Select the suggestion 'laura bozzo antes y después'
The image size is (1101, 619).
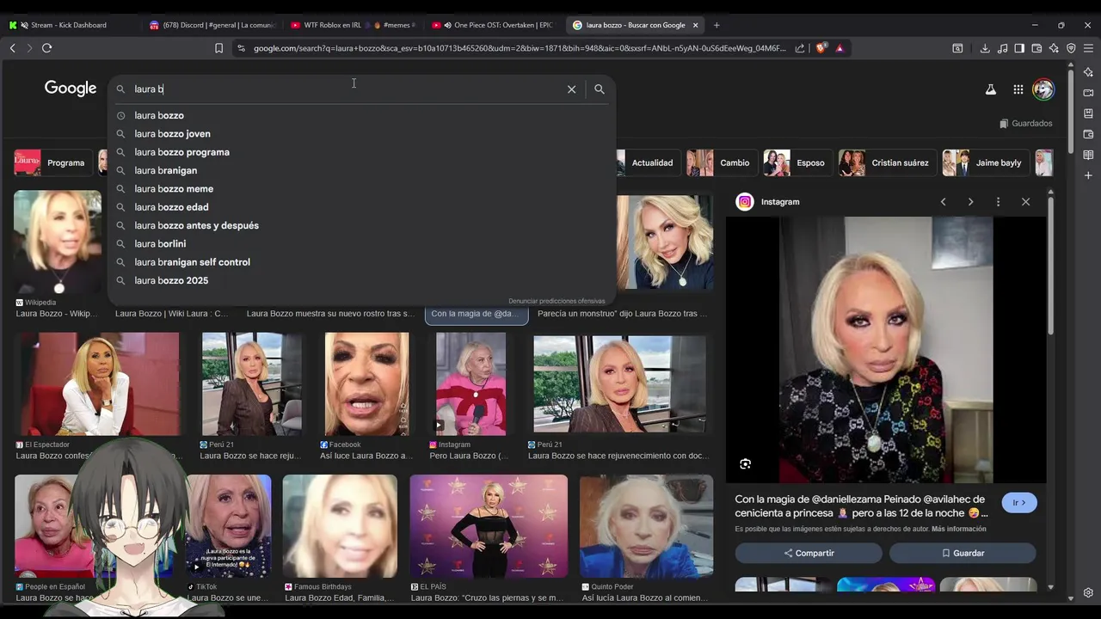pyautogui.click(x=361, y=225)
